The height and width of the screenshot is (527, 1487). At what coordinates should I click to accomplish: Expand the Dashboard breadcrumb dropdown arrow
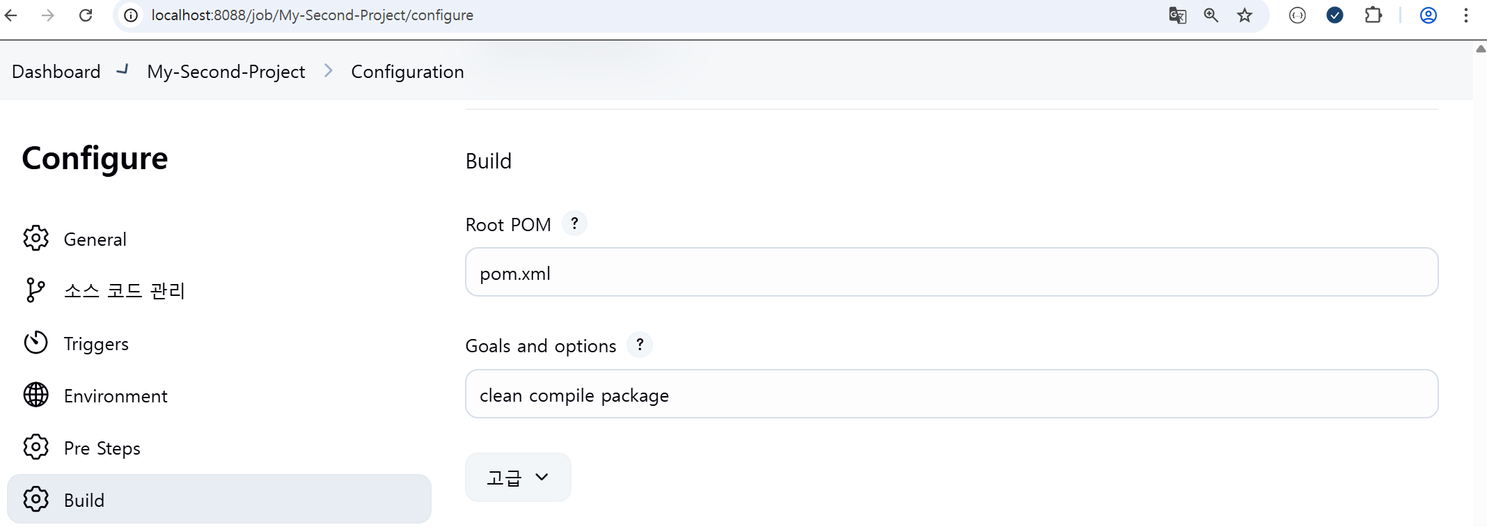coord(123,70)
